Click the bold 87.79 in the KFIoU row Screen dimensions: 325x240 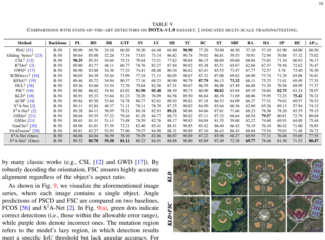pos(203,80)
